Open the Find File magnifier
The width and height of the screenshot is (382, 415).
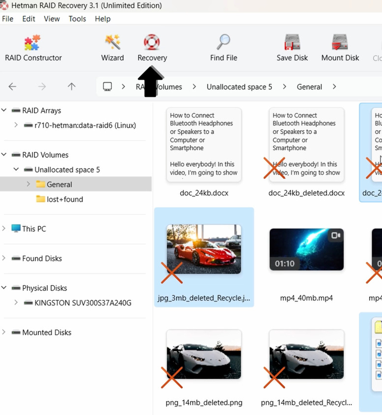click(x=223, y=42)
